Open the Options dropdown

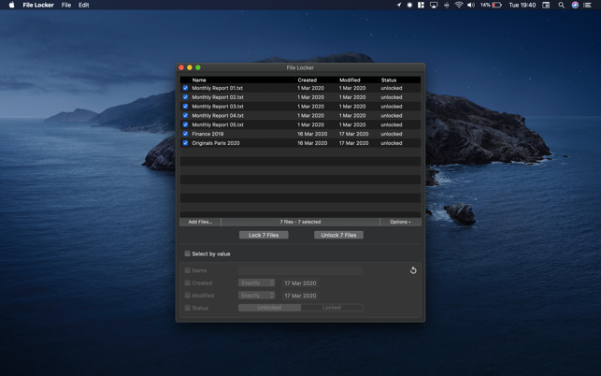(x=400, y=222)
